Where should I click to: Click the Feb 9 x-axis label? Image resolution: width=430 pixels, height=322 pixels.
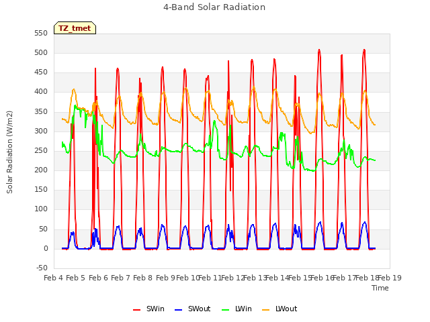[x=165, y=278]
